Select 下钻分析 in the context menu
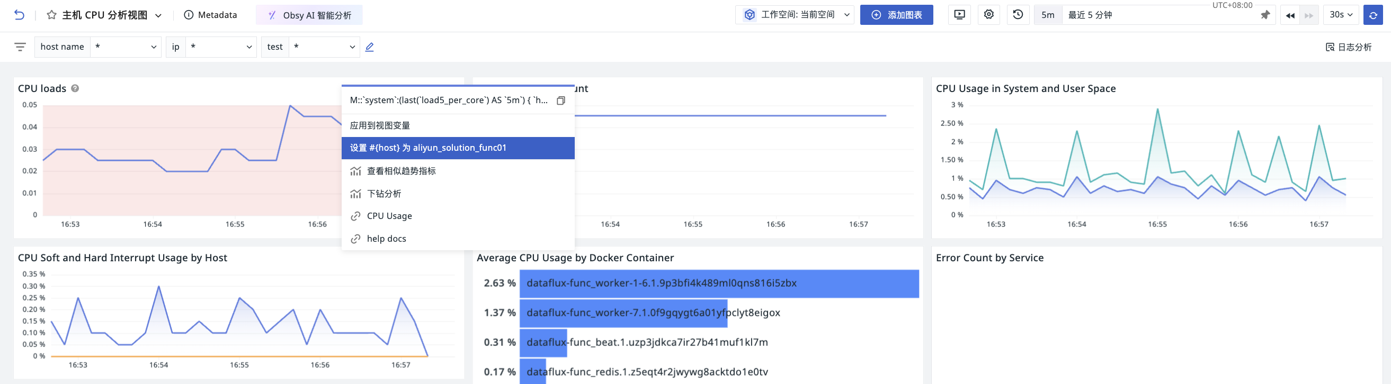The width and height of the screenshot is (1391, 384). [384, 194]
